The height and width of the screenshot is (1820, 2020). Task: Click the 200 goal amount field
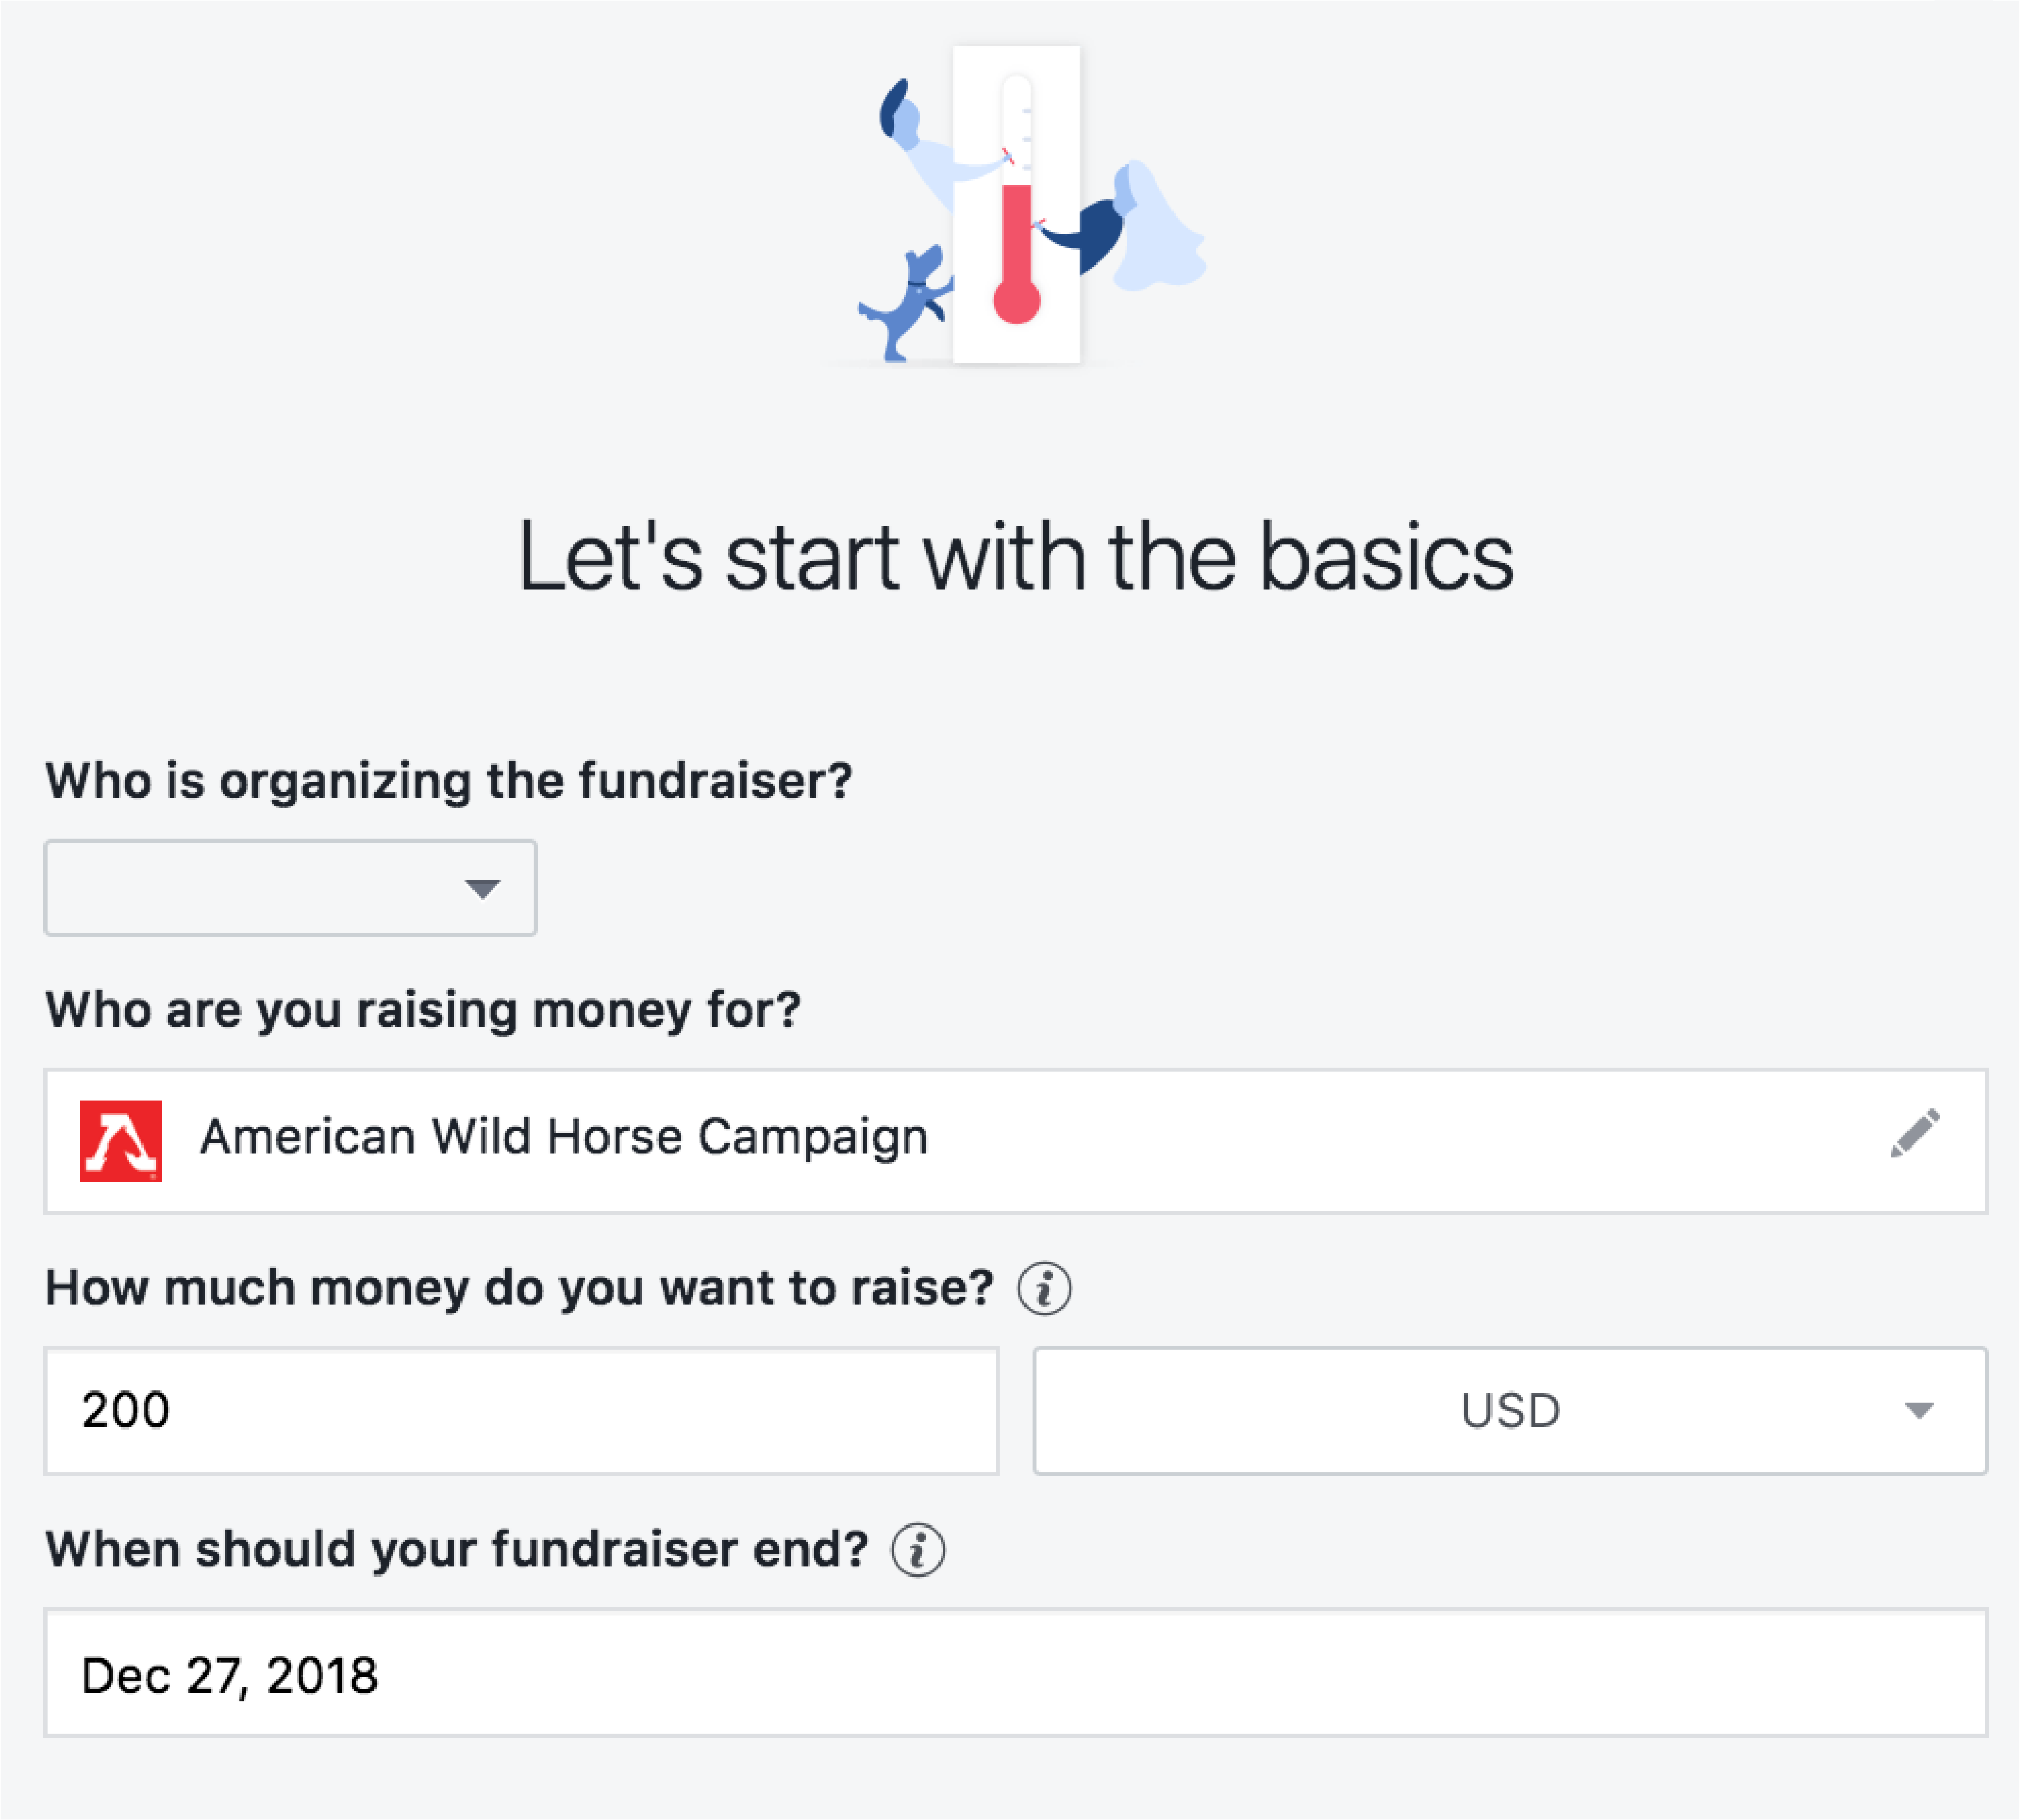[521, 1411]
